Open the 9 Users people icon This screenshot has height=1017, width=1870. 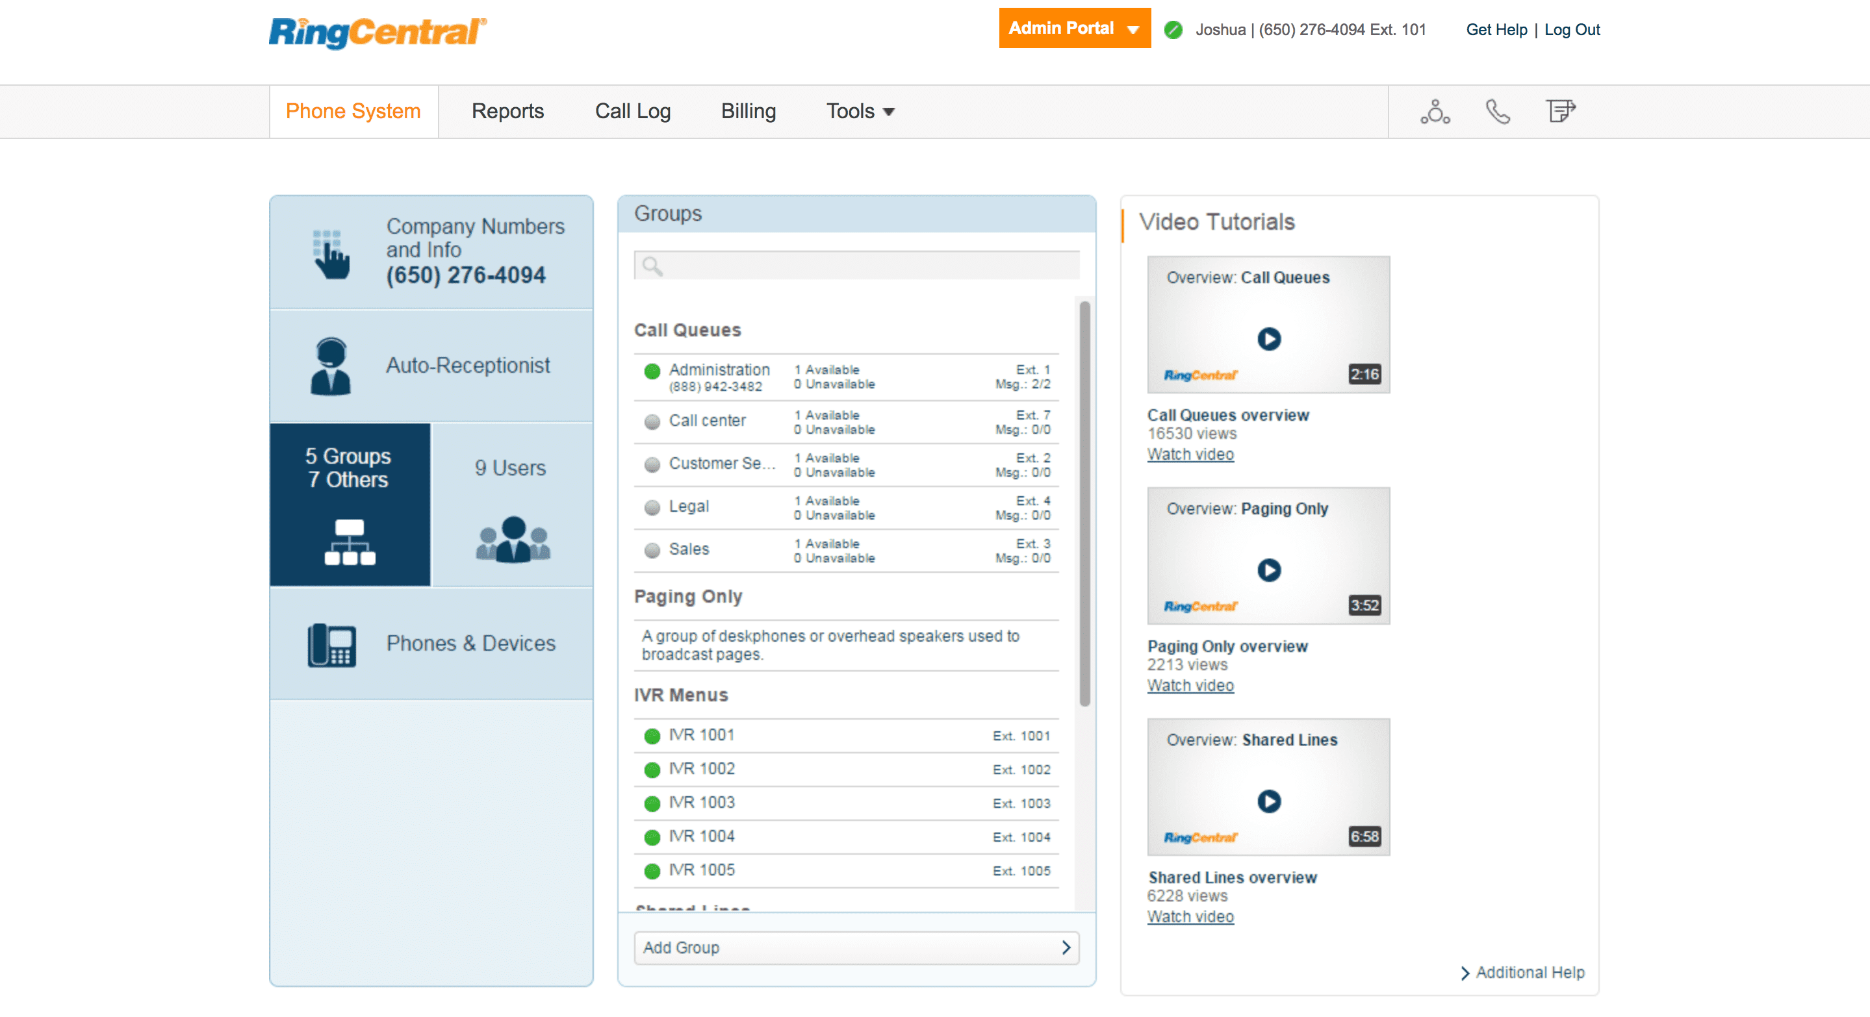tap(513, 540)
